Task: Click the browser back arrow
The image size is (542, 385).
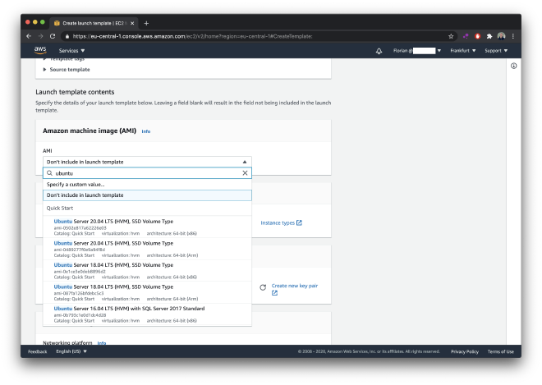Action: [29, 36]
